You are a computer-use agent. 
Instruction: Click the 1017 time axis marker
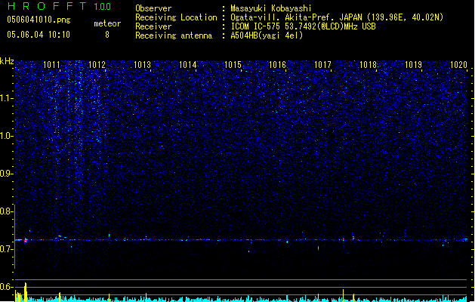[x=322, y=65]
